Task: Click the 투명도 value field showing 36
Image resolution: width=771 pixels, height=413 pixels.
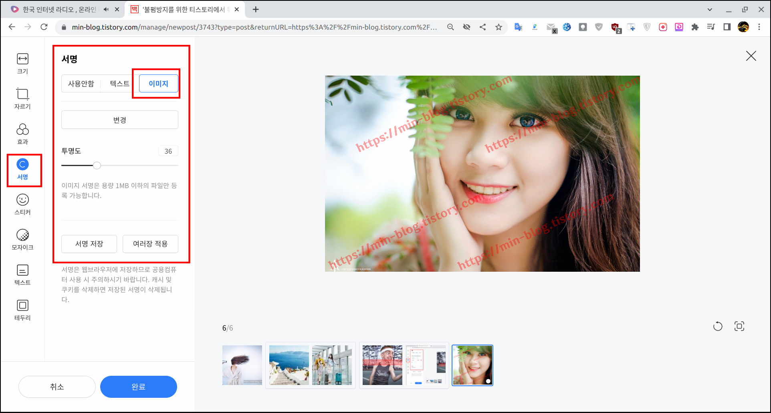Action: 168,151
